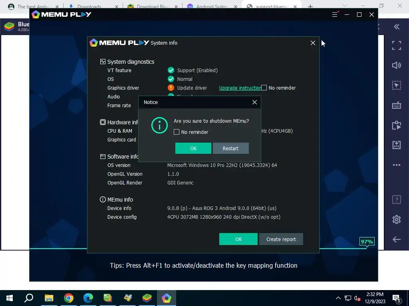Click OK at bottom of System info
The image size is (409, 306).
(238, 239)
